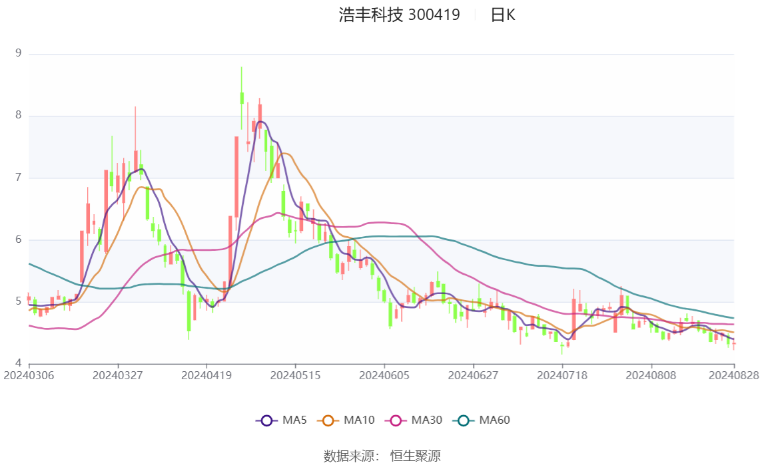Select x-axis date label 20240327
This screenshot has height=465, width=764.
(117, 375)
